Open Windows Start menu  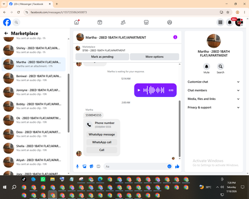[4, 187]
